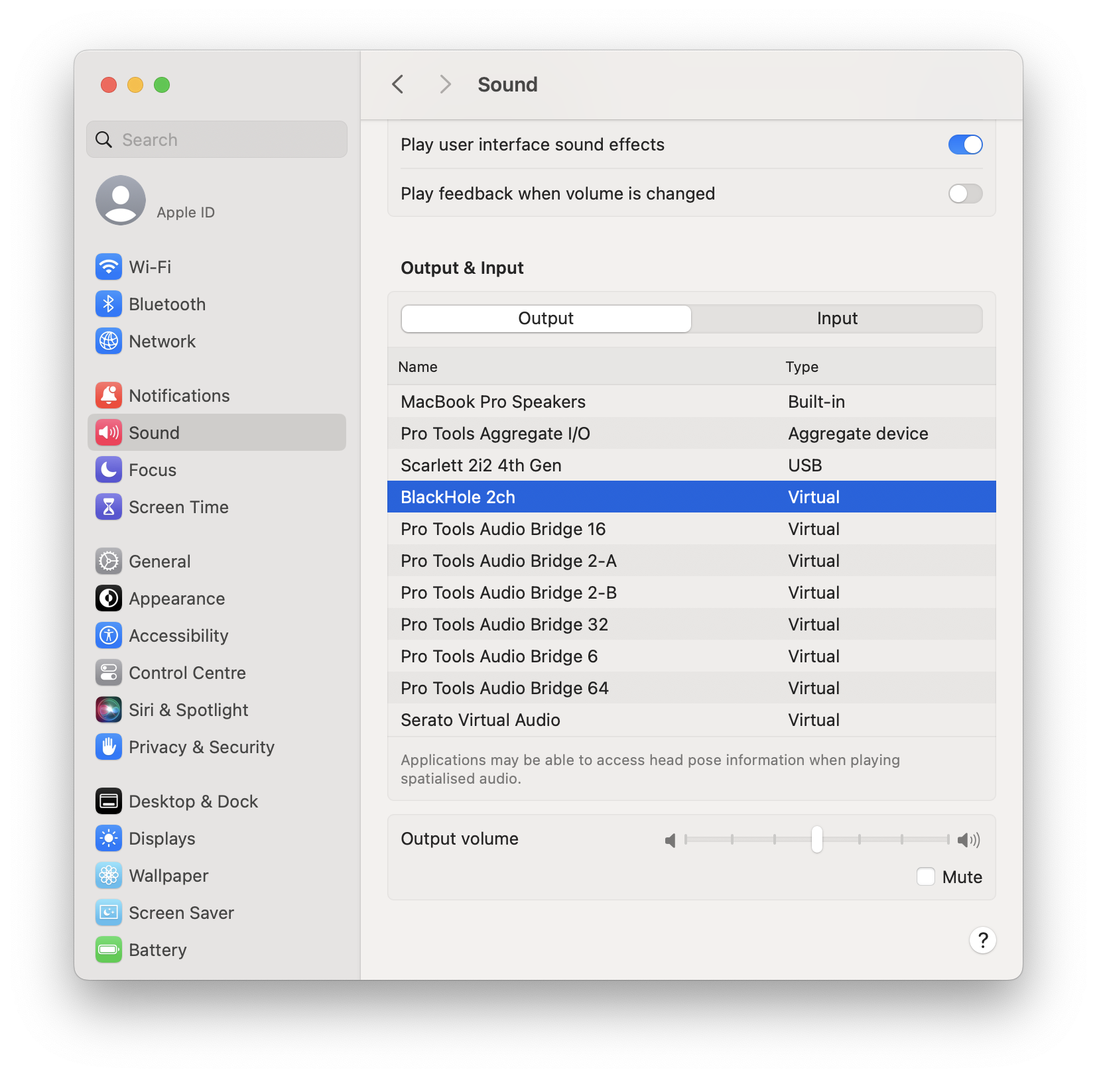
Task: Open Screen Saver icon
Action: click(109, 913)
